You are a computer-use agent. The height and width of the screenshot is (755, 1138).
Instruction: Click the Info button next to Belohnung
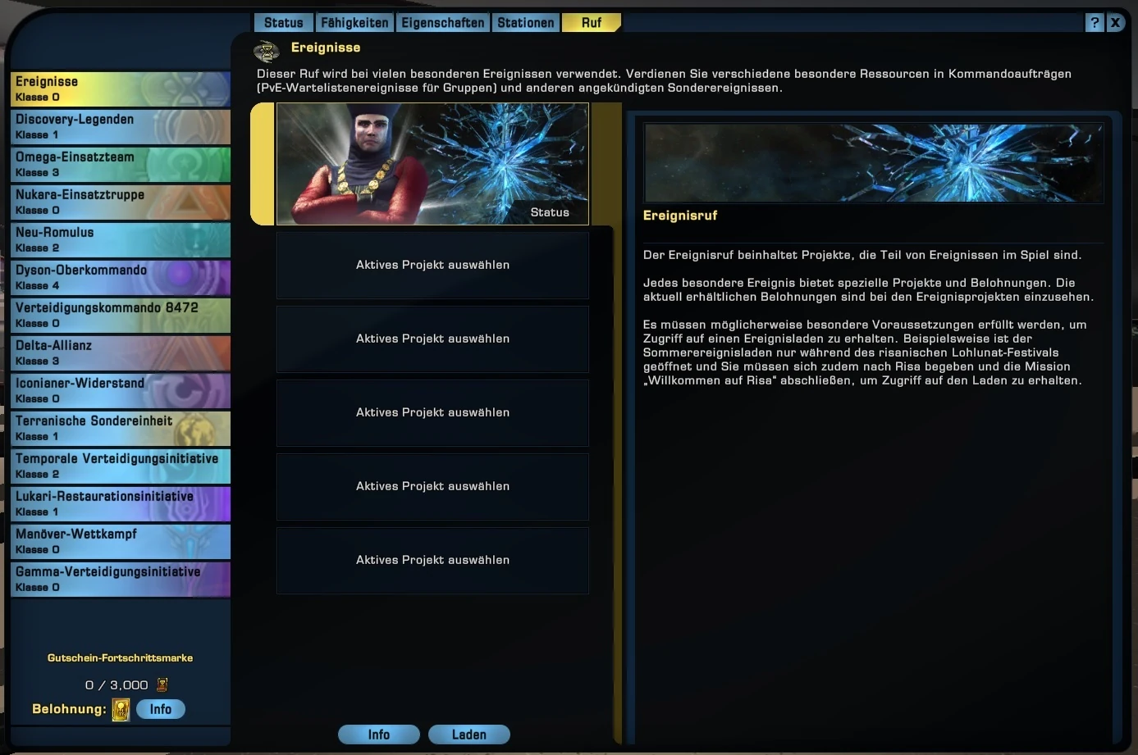pyautogui.click(x=161, y=709)
